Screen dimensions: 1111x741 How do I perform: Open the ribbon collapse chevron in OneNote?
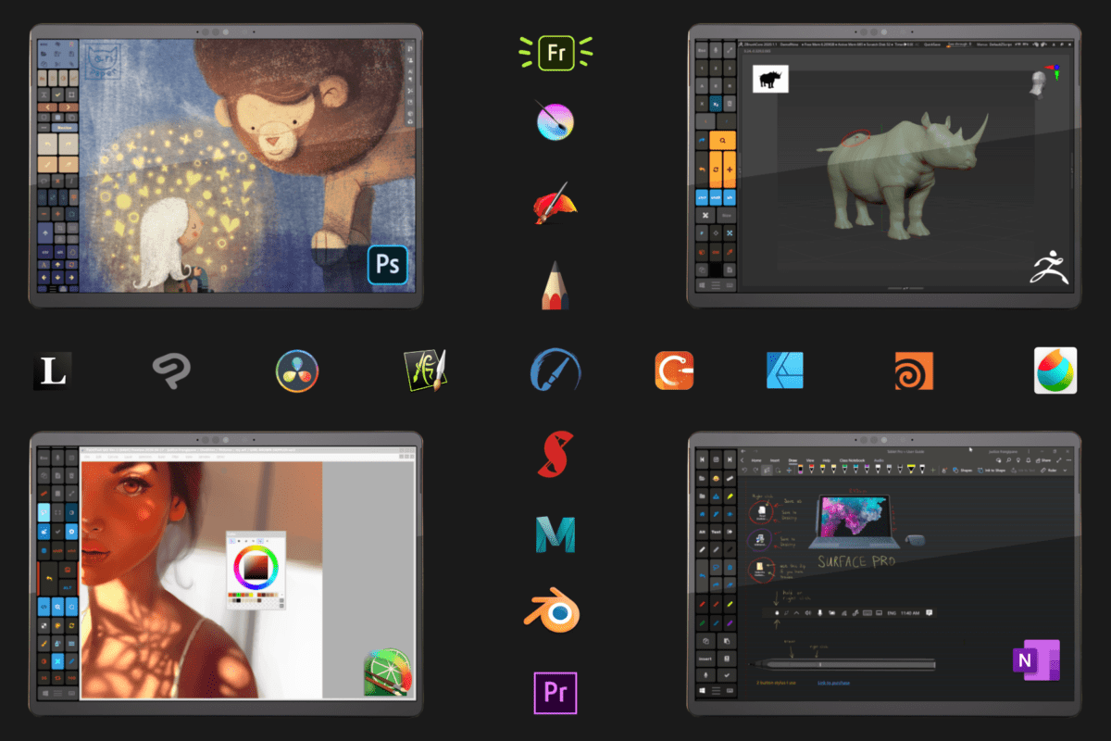[1065, 471]
